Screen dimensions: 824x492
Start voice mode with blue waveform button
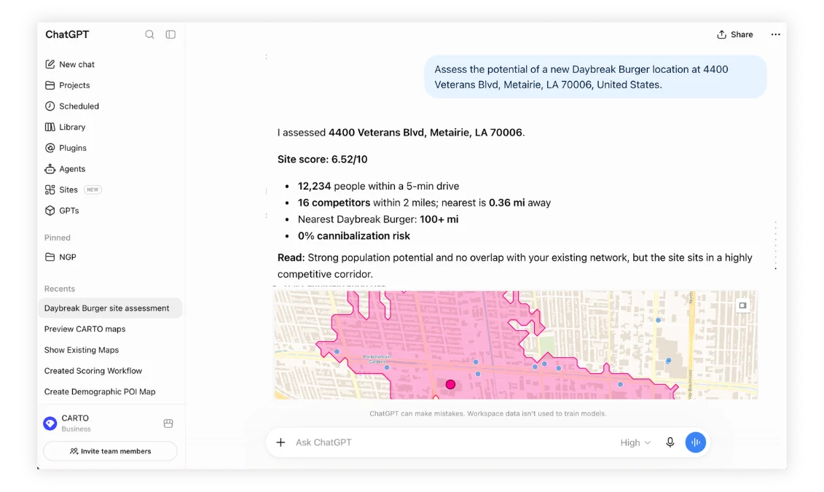tap(695, 442)
